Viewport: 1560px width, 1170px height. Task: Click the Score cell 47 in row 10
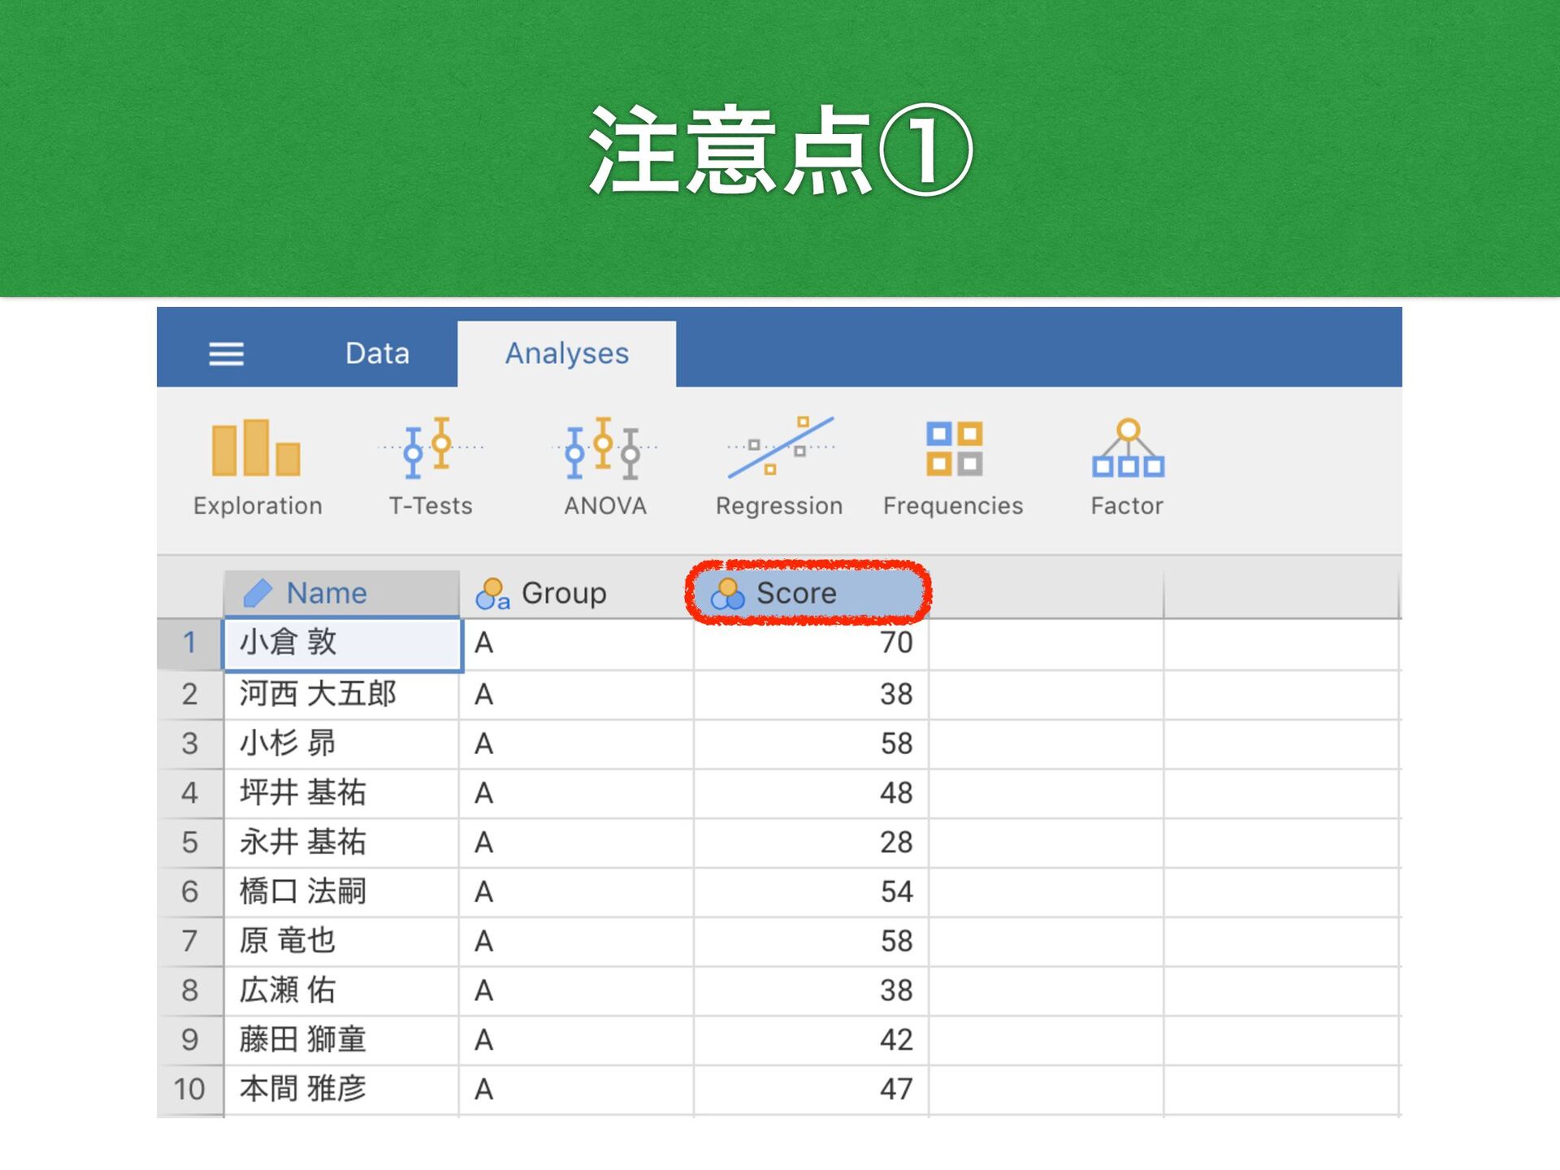(x=811, y=1090)
